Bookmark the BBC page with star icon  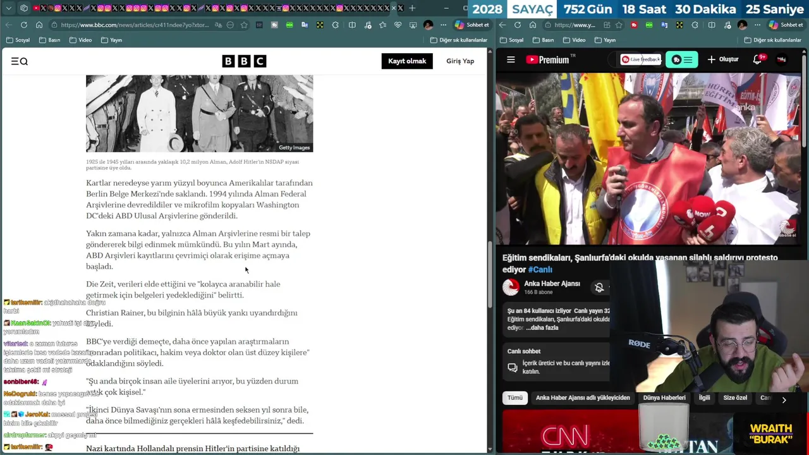click(x=243, y=25)
